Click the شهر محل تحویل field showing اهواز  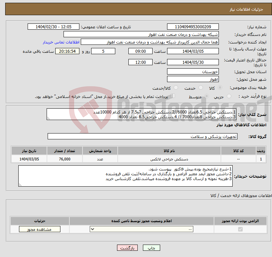coord(193,79)
